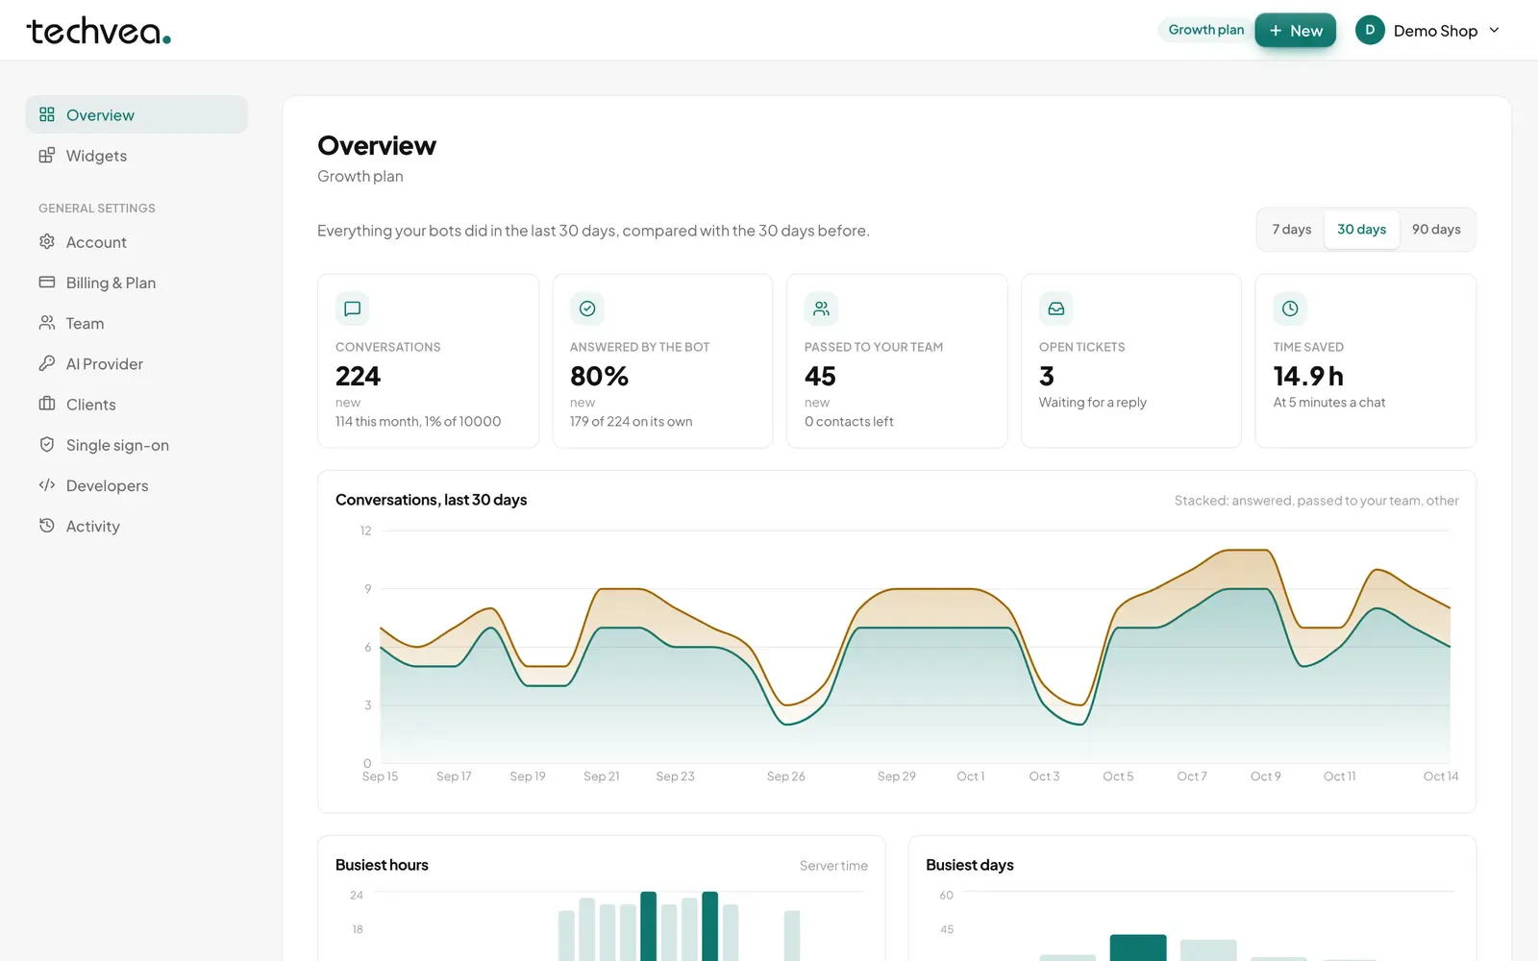Click the Conversations chat bubble icon
Screen dimensions: 1538x961
tap(353, 308)
